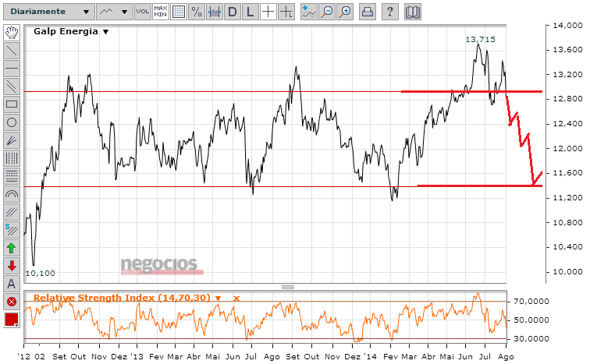
Task: Add an indicator or comparison
Action: click(x=308, y=12)
